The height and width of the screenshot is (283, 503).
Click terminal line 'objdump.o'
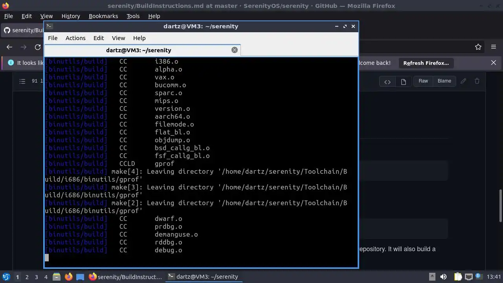[173, 140]
